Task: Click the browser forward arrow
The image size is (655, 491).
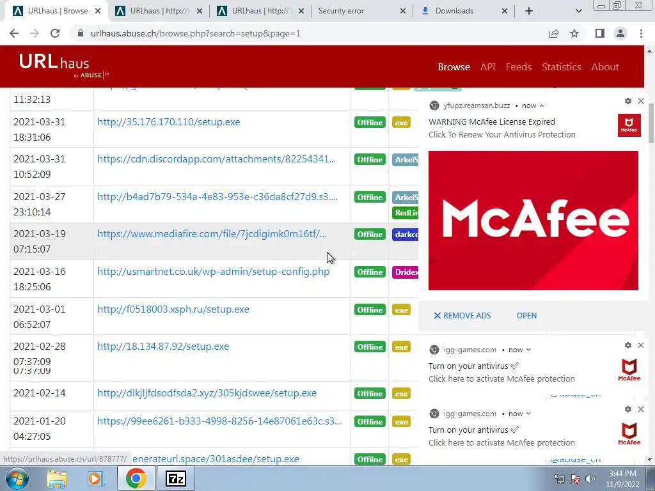Action: tap(35, 33)
